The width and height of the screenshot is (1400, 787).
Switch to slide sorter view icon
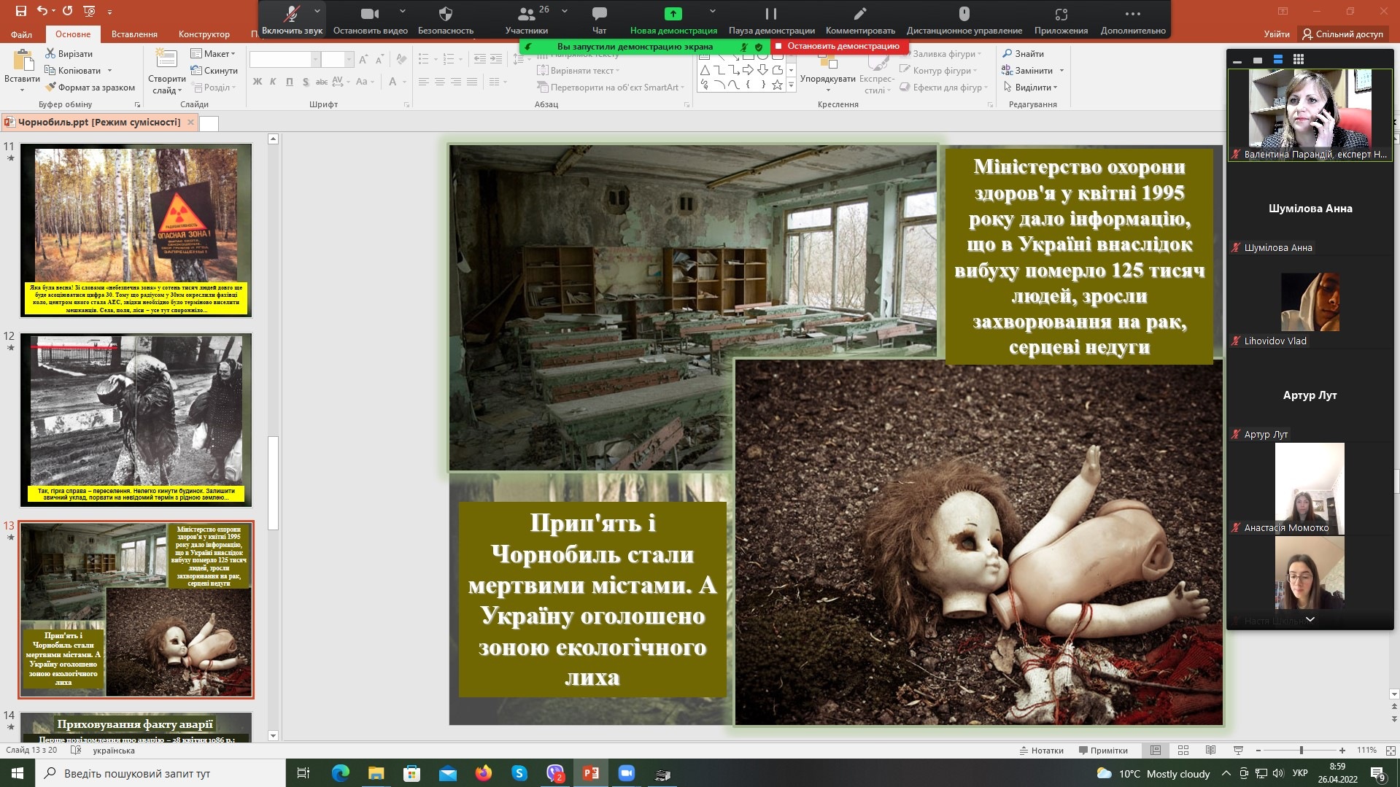(x=1183, y=750)
